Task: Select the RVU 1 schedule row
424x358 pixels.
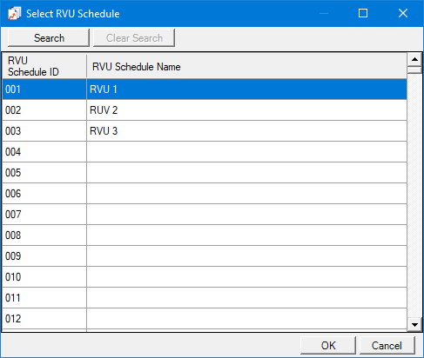Action: (x=205, y=89)
